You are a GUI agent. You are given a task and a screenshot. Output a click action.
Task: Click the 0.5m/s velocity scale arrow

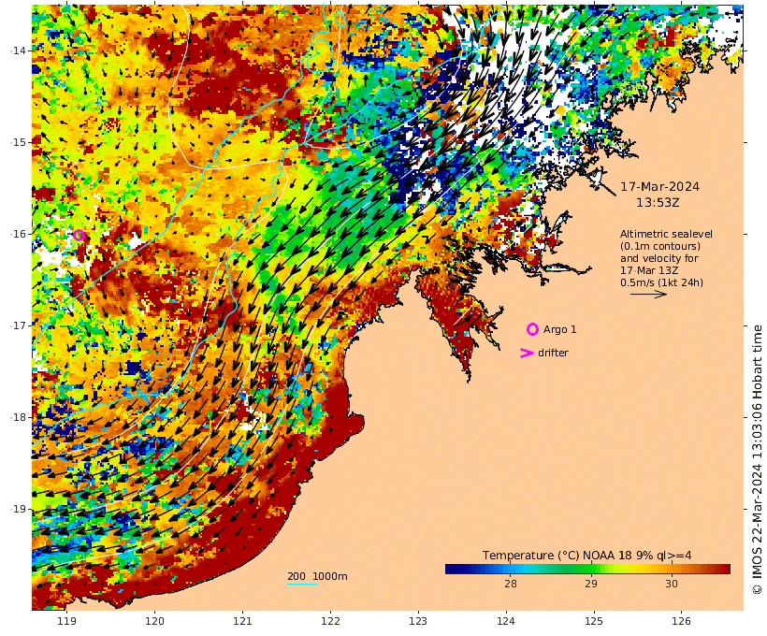(648, 294)
